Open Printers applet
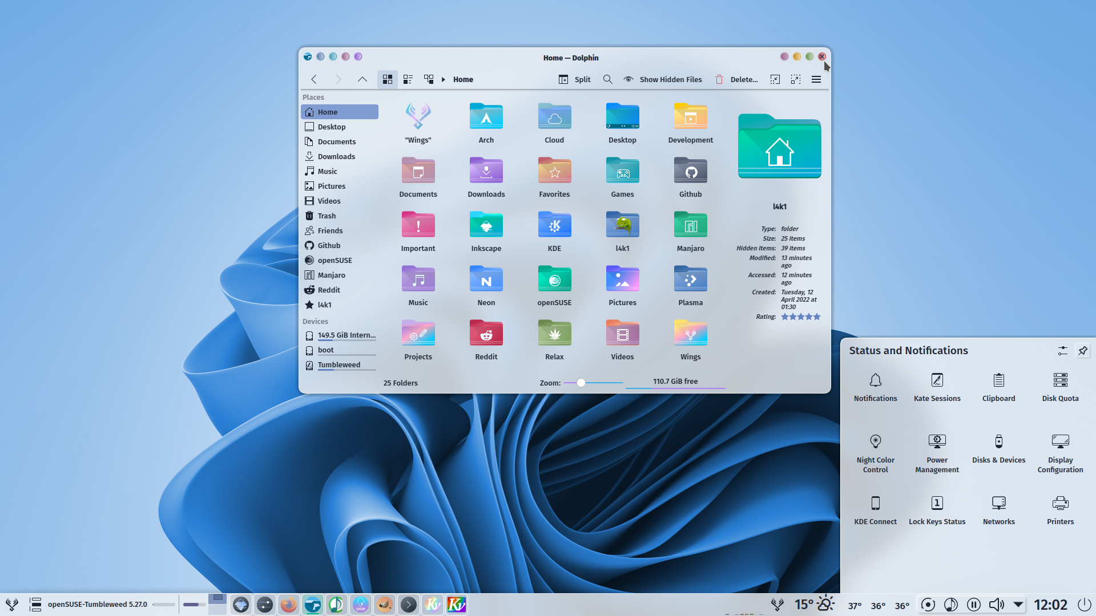 (x=1061, y=510)
